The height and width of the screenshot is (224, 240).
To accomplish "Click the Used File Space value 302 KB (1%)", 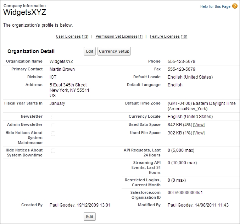I will click(x=180, y=133).
